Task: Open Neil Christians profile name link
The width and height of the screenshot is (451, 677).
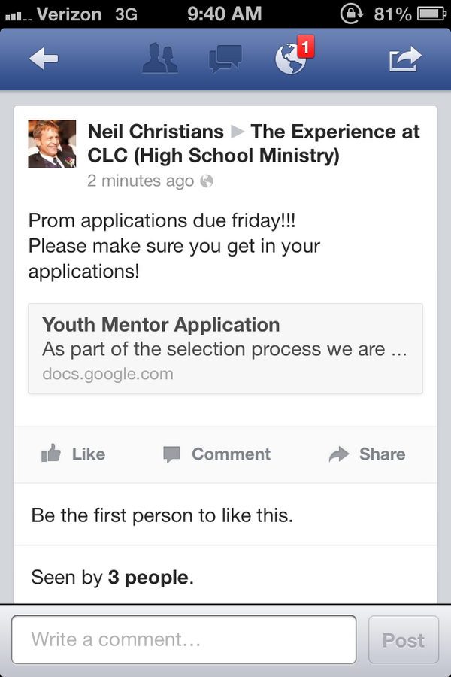Action: click(x=156, y=132)
